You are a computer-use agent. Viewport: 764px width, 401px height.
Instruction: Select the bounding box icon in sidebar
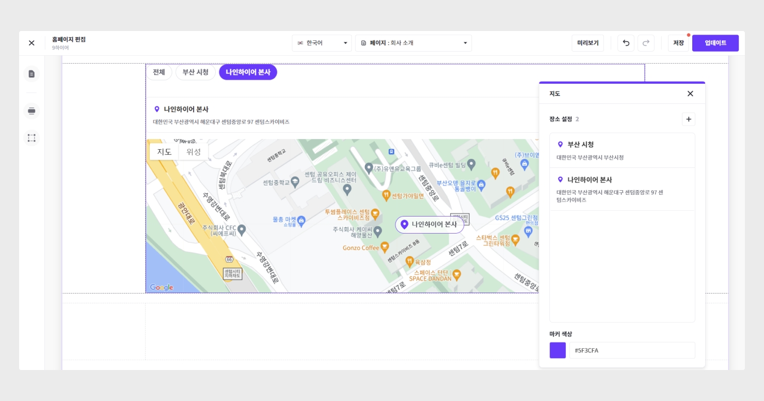click(x=31, y=138)
